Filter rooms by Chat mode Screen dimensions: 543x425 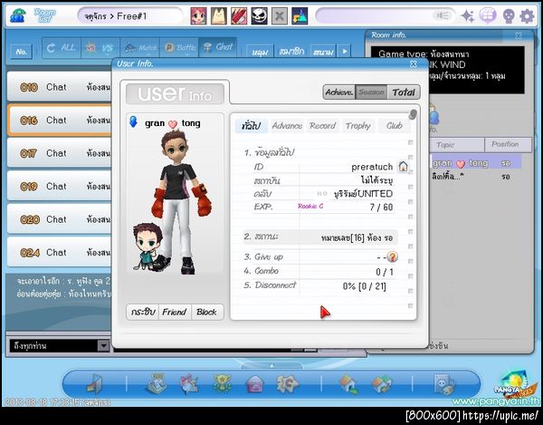[218, 47]
